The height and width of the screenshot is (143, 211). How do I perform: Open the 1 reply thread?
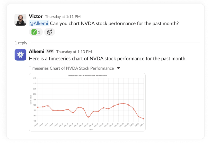[21, 43]
